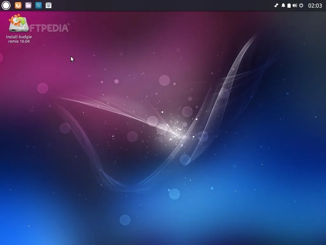Screen dimensions: 326x245
Task: Toggle the network connection indicator
Action: pos(276,5)
